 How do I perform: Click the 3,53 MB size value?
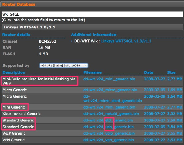point(174,140)
